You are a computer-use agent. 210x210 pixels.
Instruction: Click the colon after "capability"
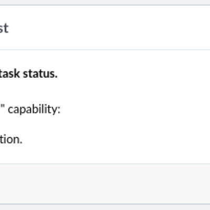coord(59,110)
